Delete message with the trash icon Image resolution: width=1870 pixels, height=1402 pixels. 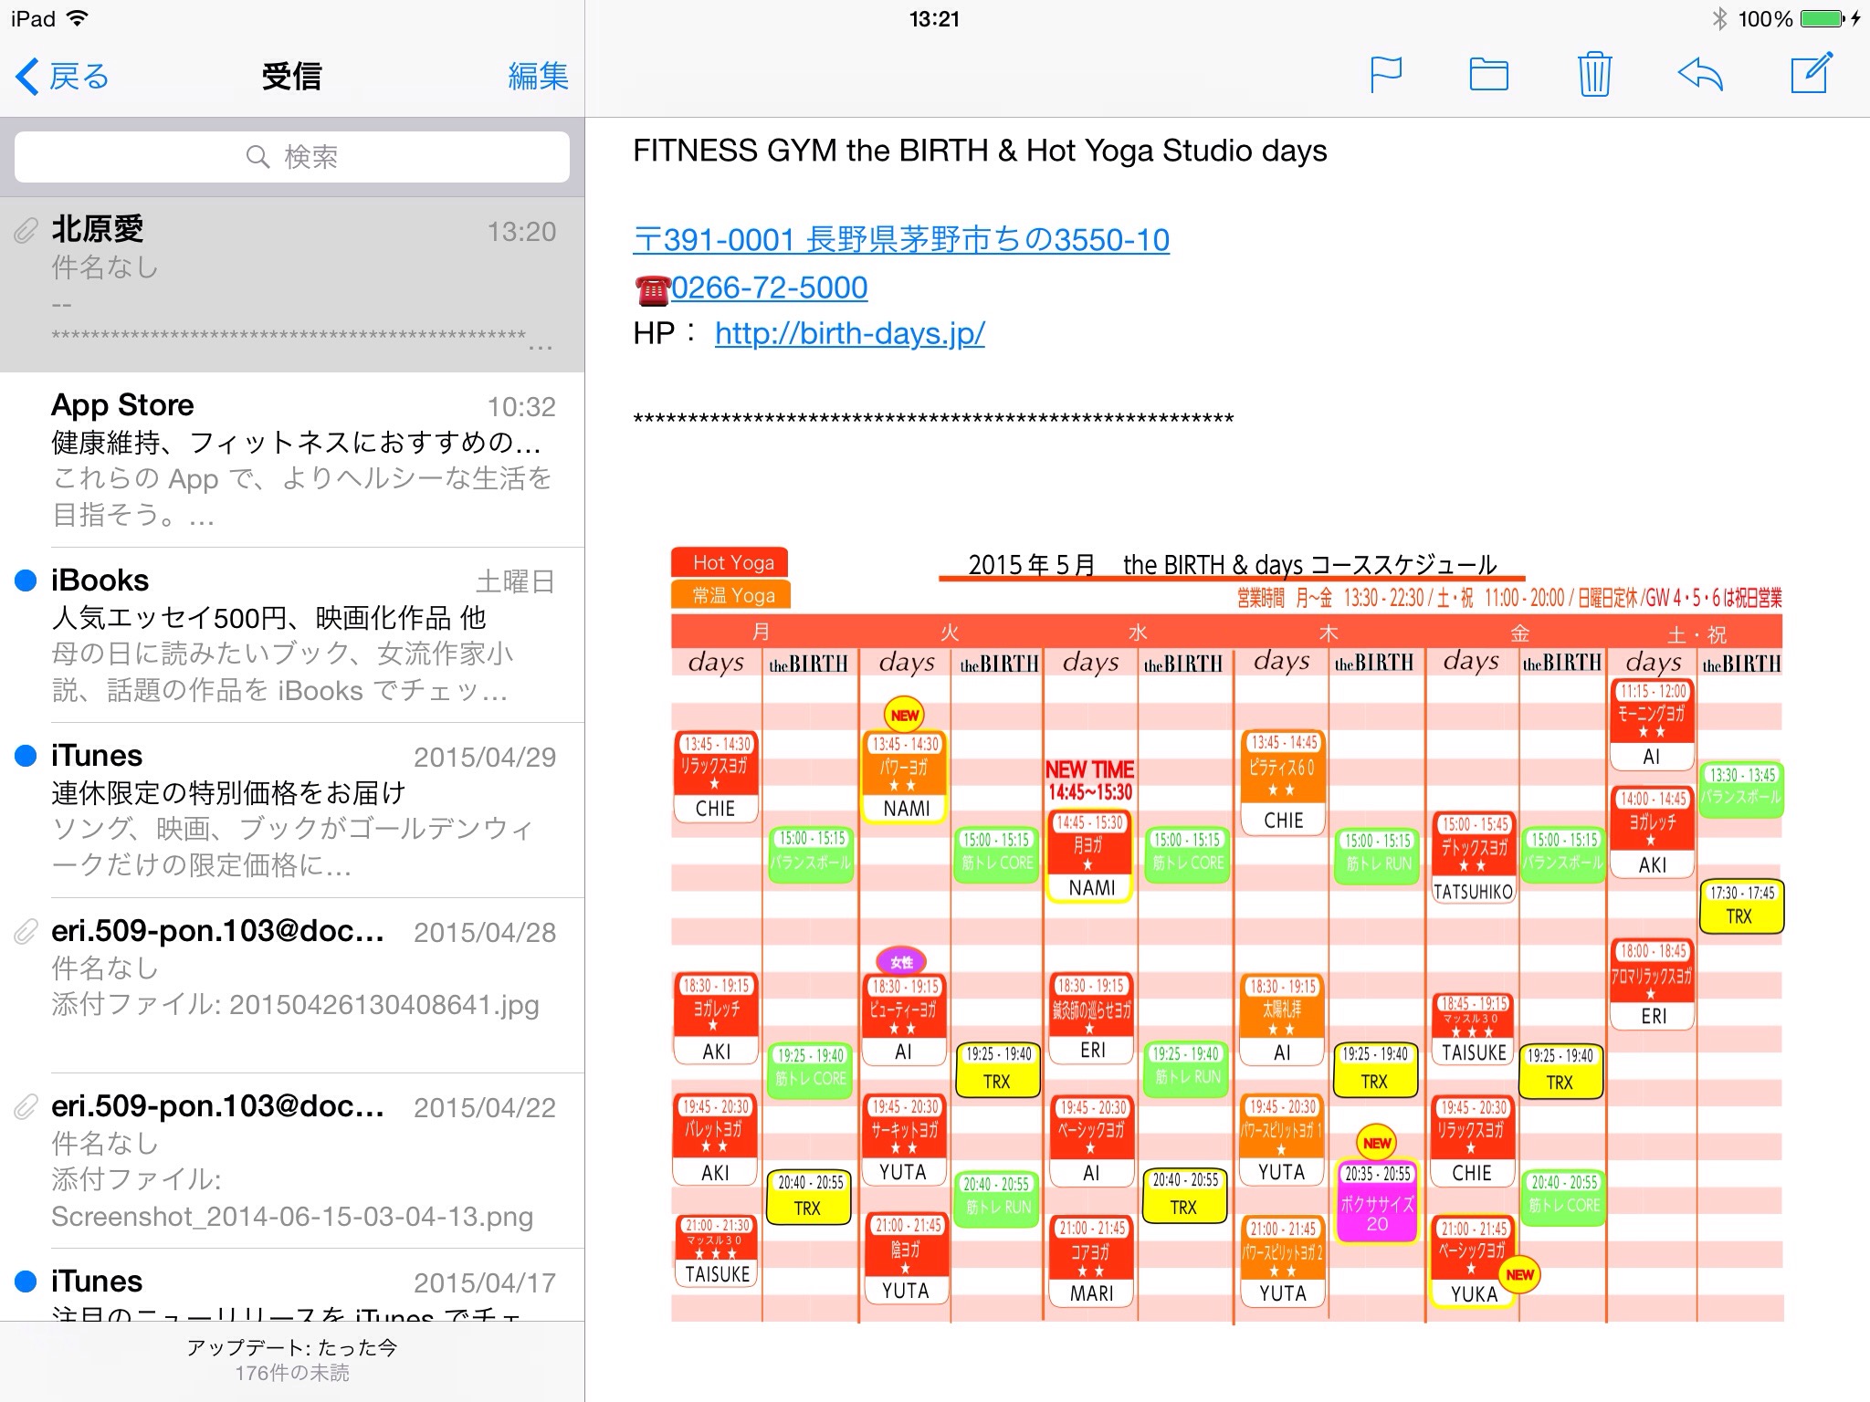(x=1594, y=74)
